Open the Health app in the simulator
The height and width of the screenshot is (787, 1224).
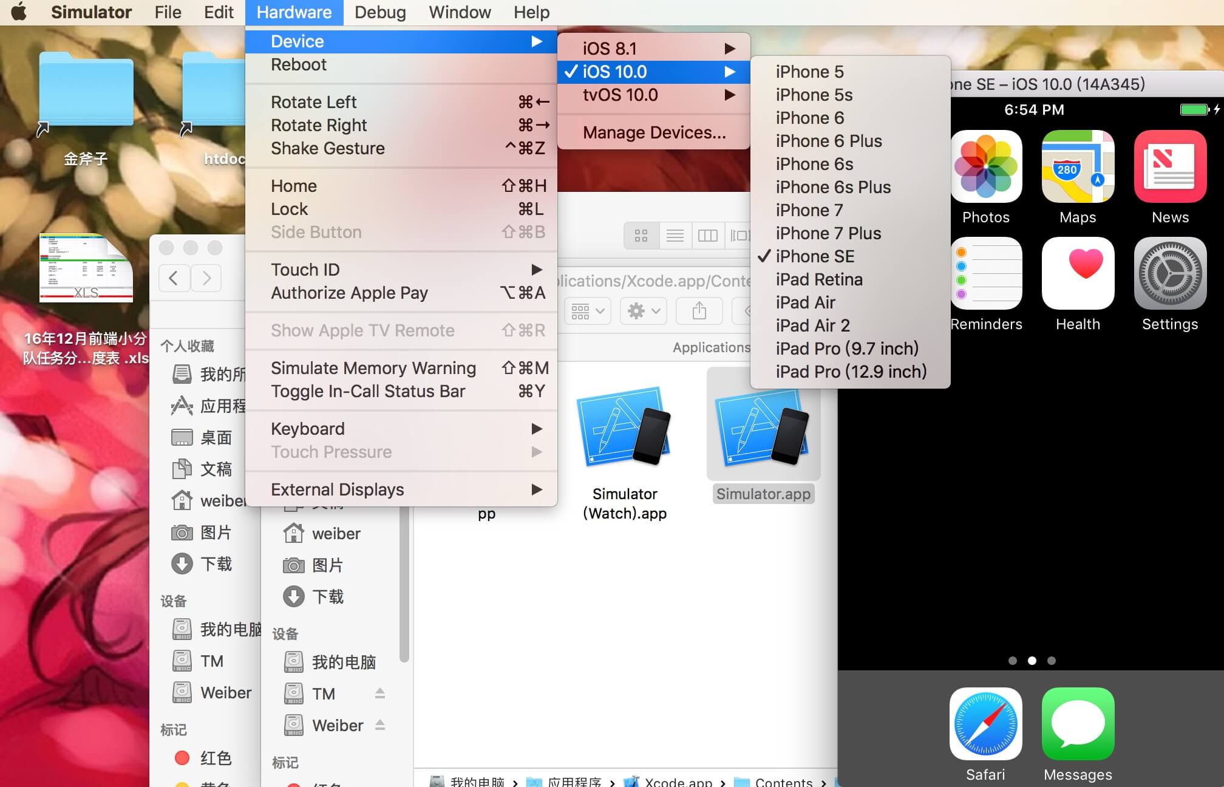pos(1078,273)
